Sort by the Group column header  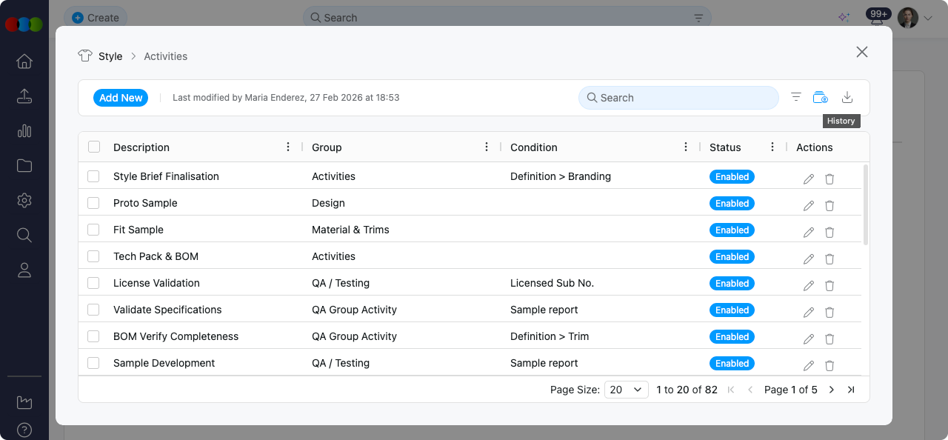[x=327, y=147]
